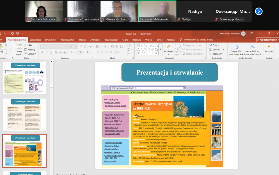
Task: Align the paragraph text to the left
Action: (97, 52)
